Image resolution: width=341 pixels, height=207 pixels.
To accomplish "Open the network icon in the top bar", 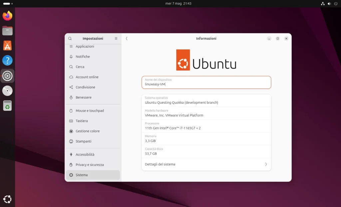I will coord(323,3).
